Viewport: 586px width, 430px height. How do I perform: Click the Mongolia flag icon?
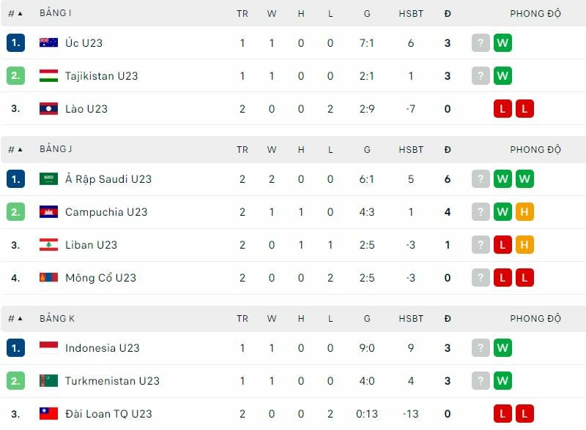click(48, 277)
